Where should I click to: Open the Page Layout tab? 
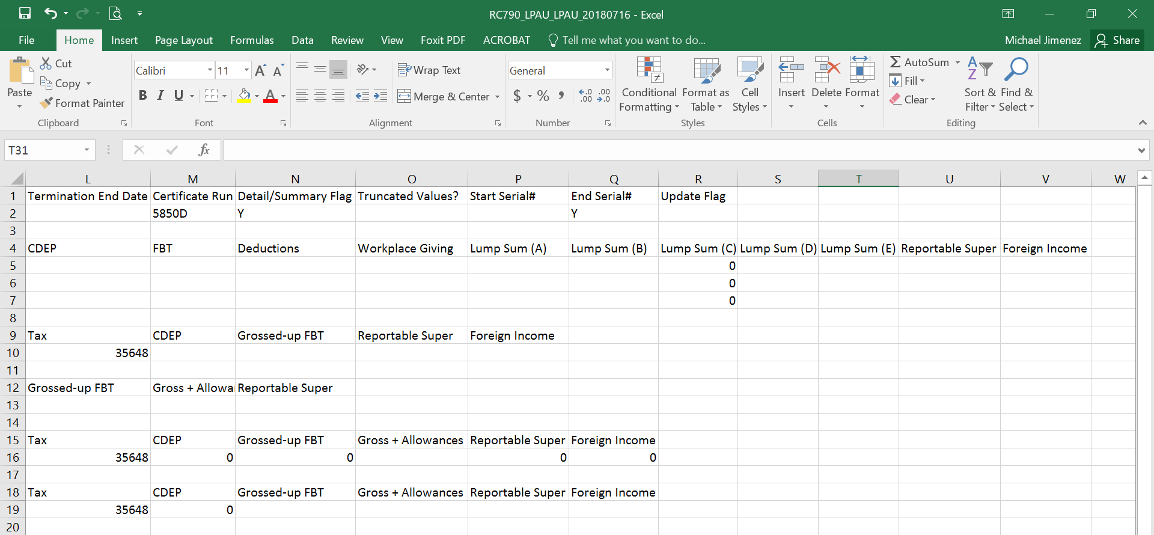(x=183, y=40)
